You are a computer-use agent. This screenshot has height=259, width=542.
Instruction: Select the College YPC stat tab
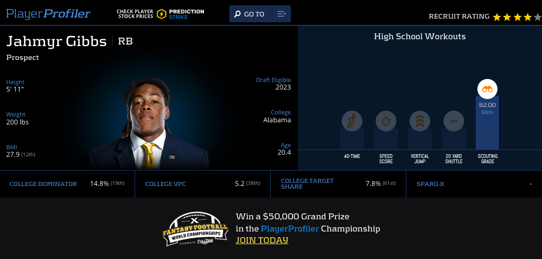(x=202, y=184)
